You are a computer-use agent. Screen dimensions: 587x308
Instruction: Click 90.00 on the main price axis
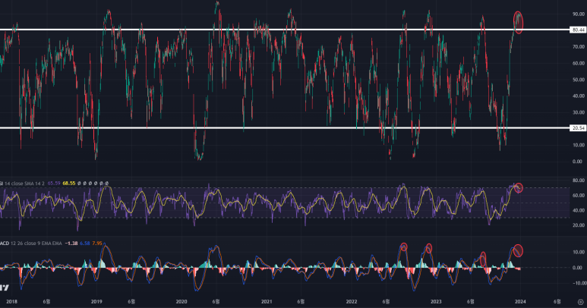click(x=578, y=14)
